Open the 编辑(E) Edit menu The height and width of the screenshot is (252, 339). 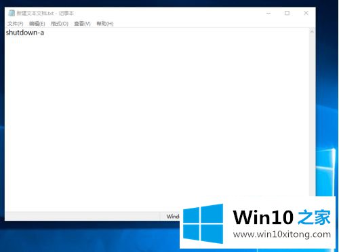click(x=37, y=24)
